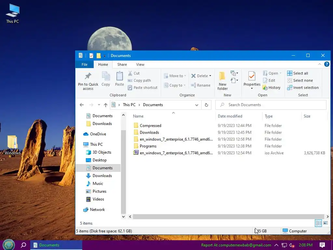The width and height of the screenshot is (333, 250).
Task: Go back with the left arrow
Action: click(82, 105)
